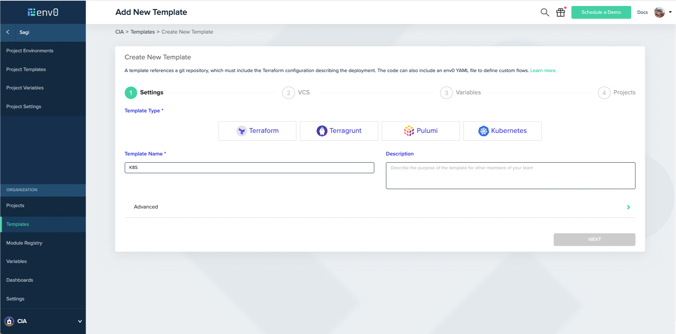Go back using the arrow beside Sagi
Image resolution: width=676 pixels, height=334 pixels.
tap(8, 32)
